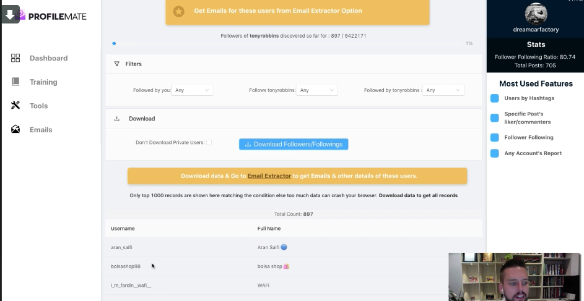
Task: Click Specific Post's liker/commenters blue square
Action: click(x=495, y=118)
